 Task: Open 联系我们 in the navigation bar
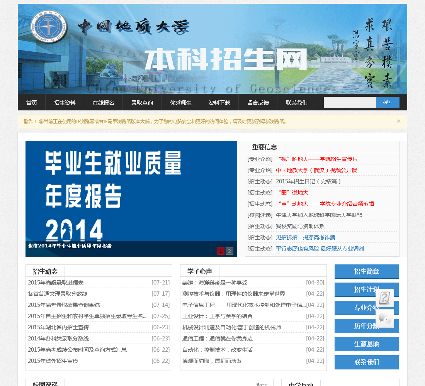[296, 103]
